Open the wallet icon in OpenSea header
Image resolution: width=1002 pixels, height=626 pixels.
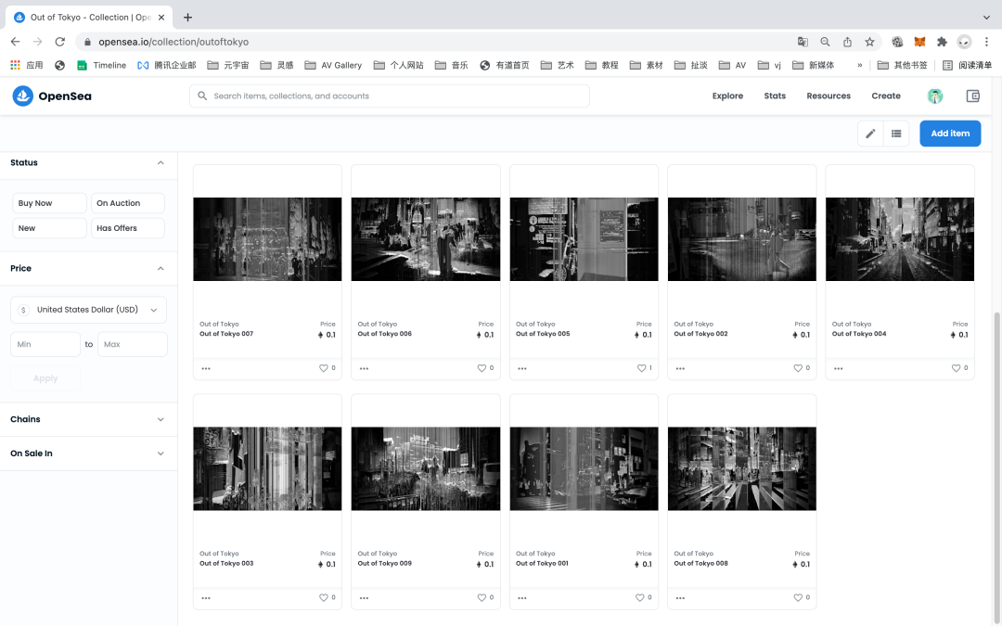pos(972,96)
